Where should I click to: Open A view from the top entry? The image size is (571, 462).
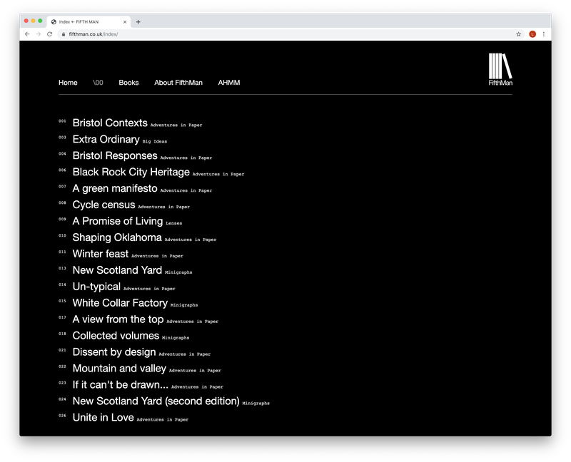(x=118, y=319)
